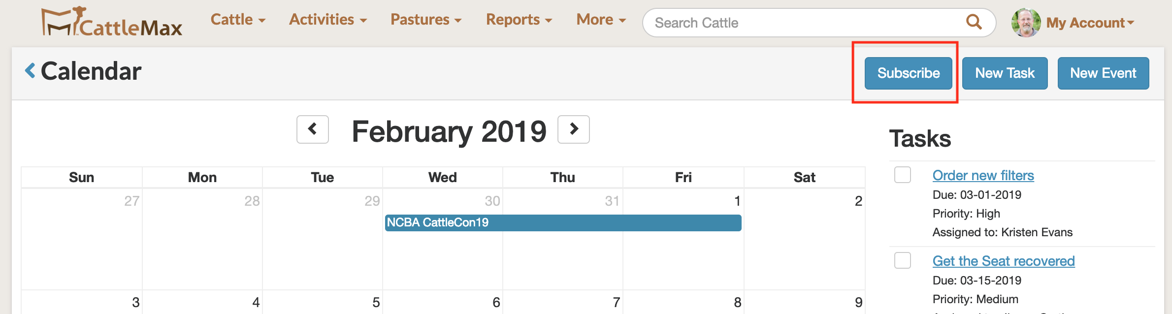Mark Get the Seat recovered as complete

902,261
